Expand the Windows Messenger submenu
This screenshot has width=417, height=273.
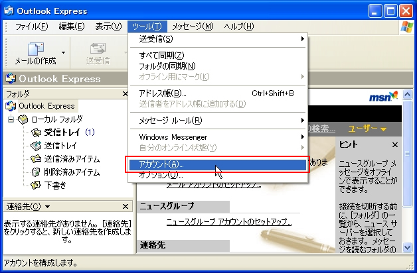[218, 137]
